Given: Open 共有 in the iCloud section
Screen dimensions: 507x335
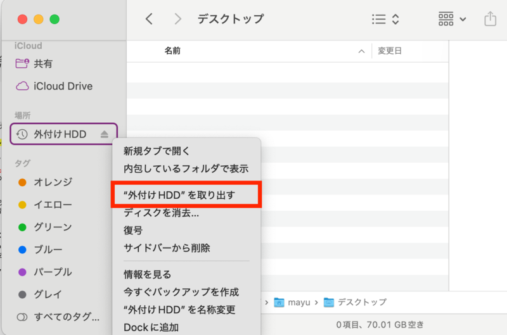Looking at the screenshot, I should [x=34, y=63].
